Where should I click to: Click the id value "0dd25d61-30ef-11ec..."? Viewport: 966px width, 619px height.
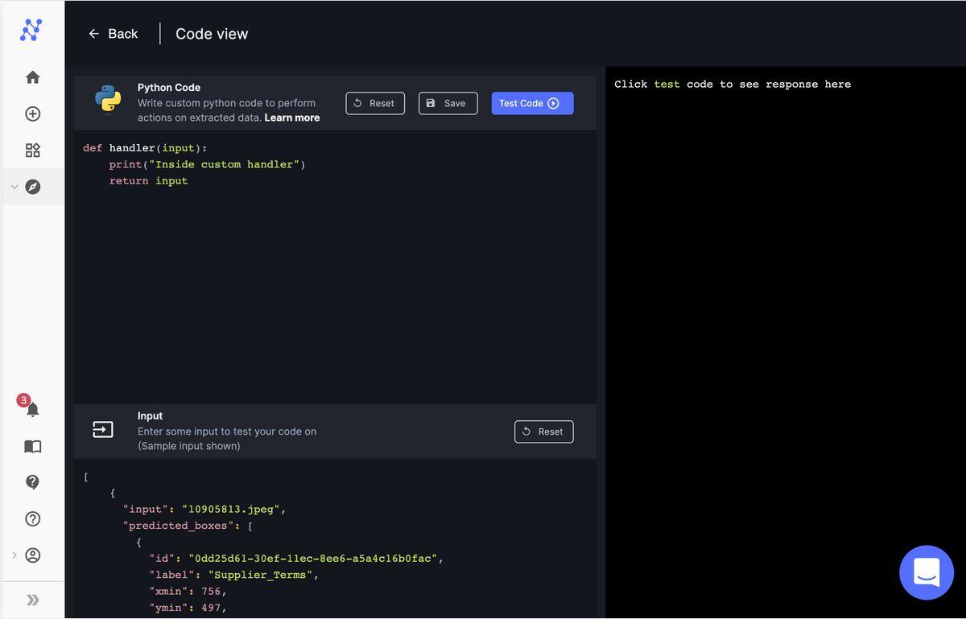[x=313, y=559]
